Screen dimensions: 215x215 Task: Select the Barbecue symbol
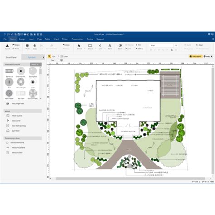9,72
